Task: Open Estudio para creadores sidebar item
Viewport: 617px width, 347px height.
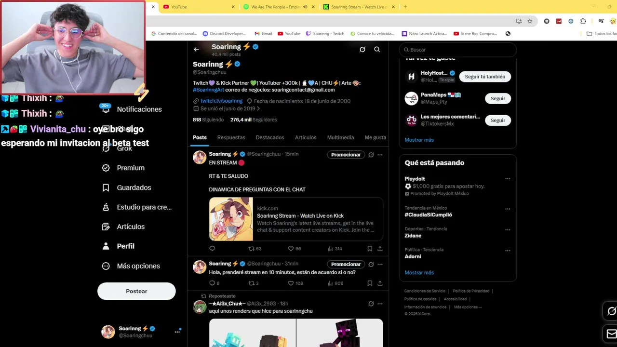Action: tap(137, 207)
